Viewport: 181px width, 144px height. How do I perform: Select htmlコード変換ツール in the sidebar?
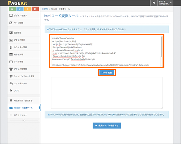click(x=24, y=108)
